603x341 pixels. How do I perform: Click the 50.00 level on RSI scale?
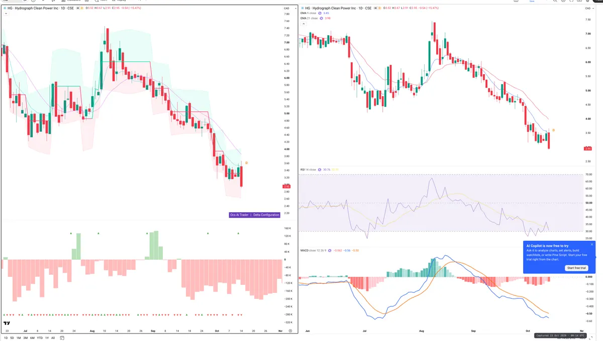pos(589,203)
